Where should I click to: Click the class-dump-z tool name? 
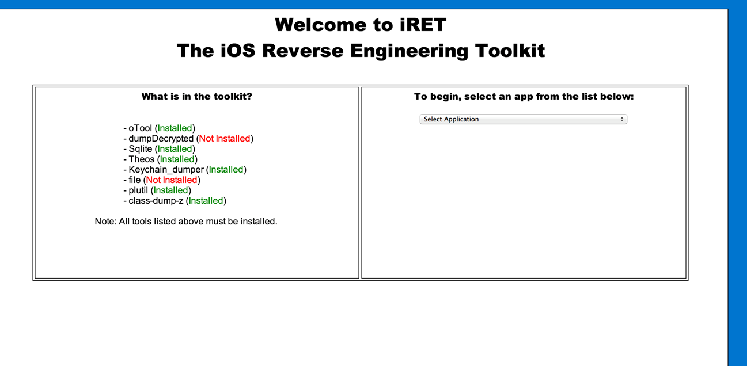156,201
